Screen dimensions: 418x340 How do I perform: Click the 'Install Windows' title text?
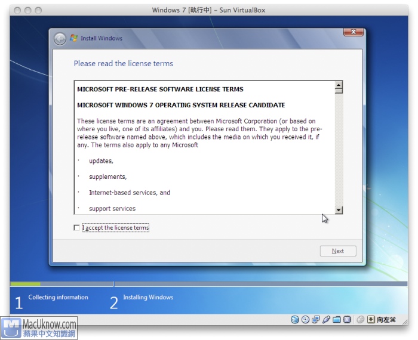[102, 38]
